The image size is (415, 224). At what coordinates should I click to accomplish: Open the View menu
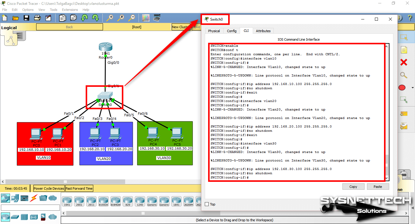pyautogui.click(x=42, y=10)
